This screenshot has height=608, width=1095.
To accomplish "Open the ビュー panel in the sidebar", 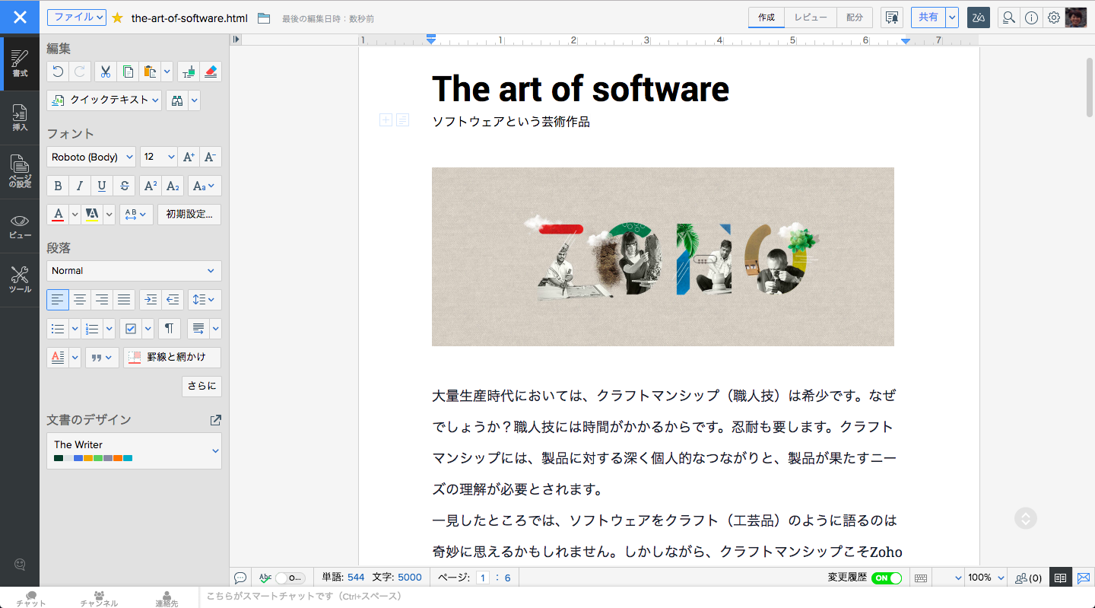I will 20,226.
